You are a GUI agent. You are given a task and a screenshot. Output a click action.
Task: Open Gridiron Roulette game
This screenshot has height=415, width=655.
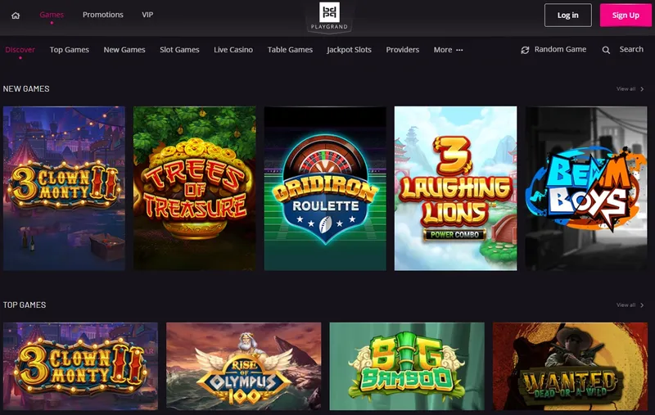[x=325, y=188]
